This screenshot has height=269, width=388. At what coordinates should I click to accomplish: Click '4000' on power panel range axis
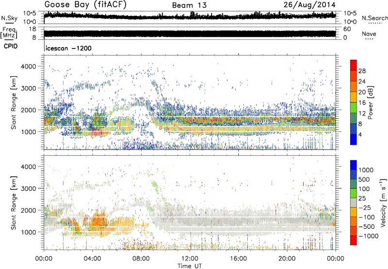(x=29, y=67)
